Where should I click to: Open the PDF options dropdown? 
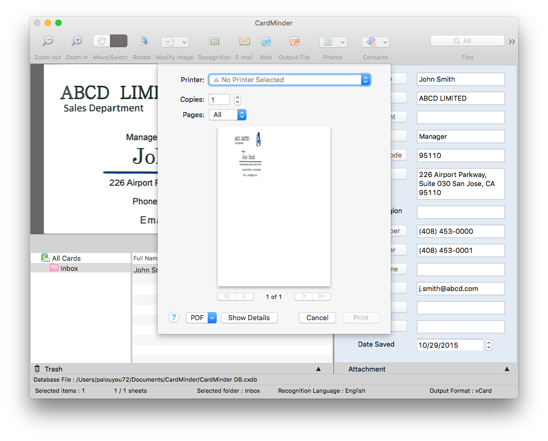(x=201, y=318)
